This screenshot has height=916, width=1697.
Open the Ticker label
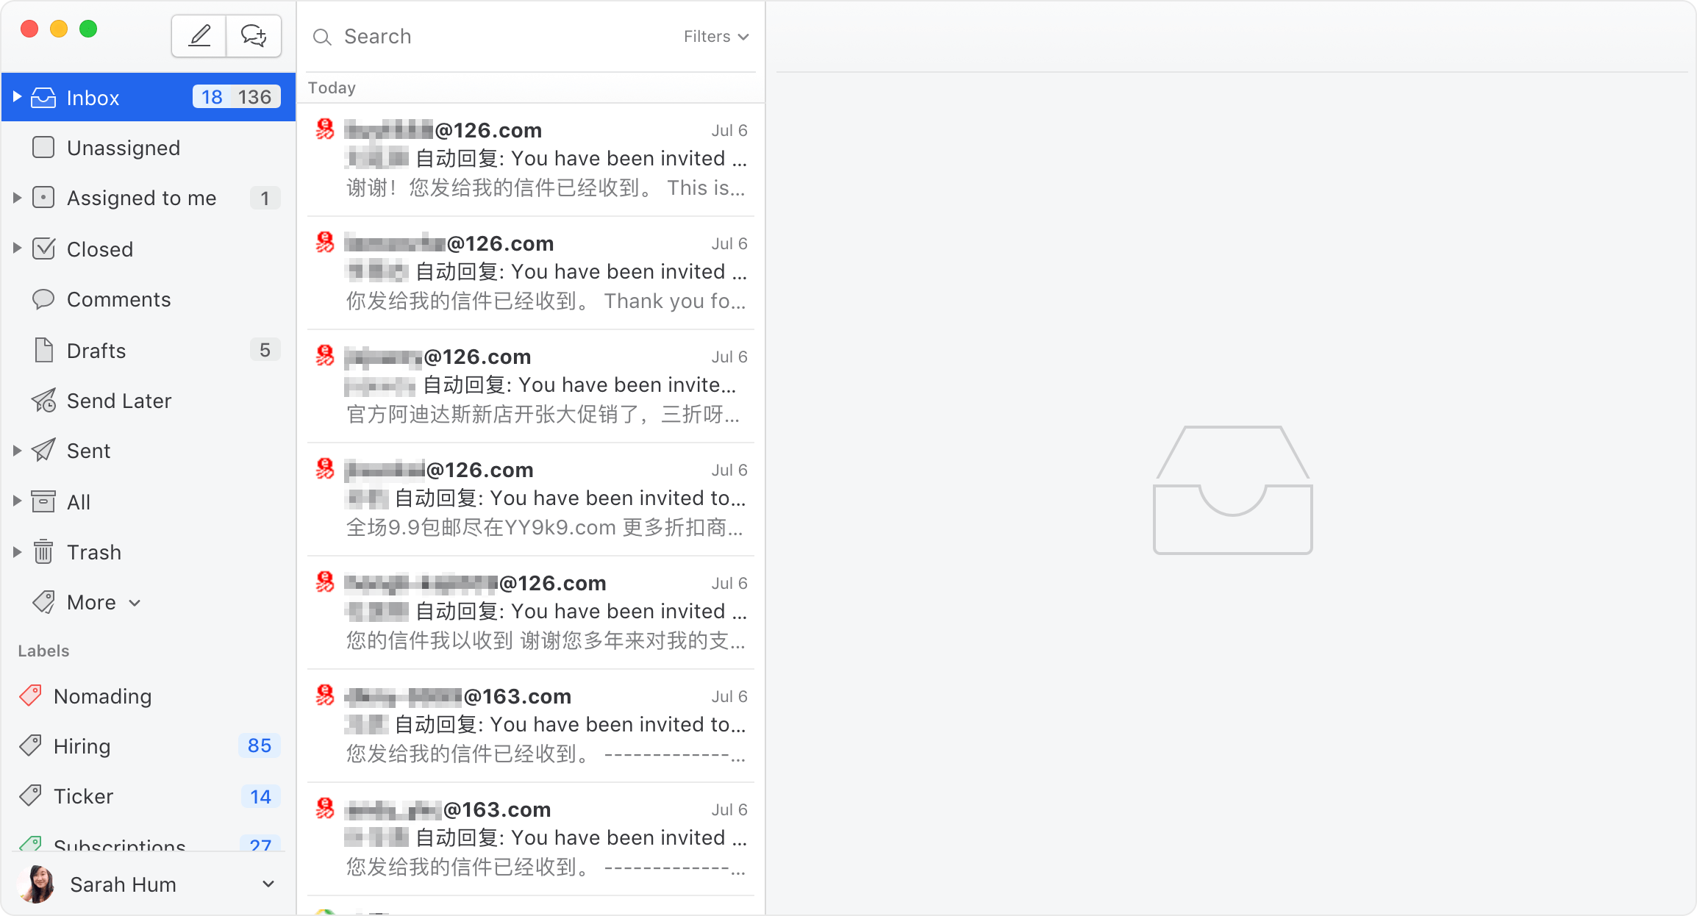click(149, 796)
